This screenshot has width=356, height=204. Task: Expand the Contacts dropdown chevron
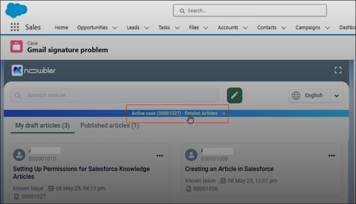(x=284, y=28)
